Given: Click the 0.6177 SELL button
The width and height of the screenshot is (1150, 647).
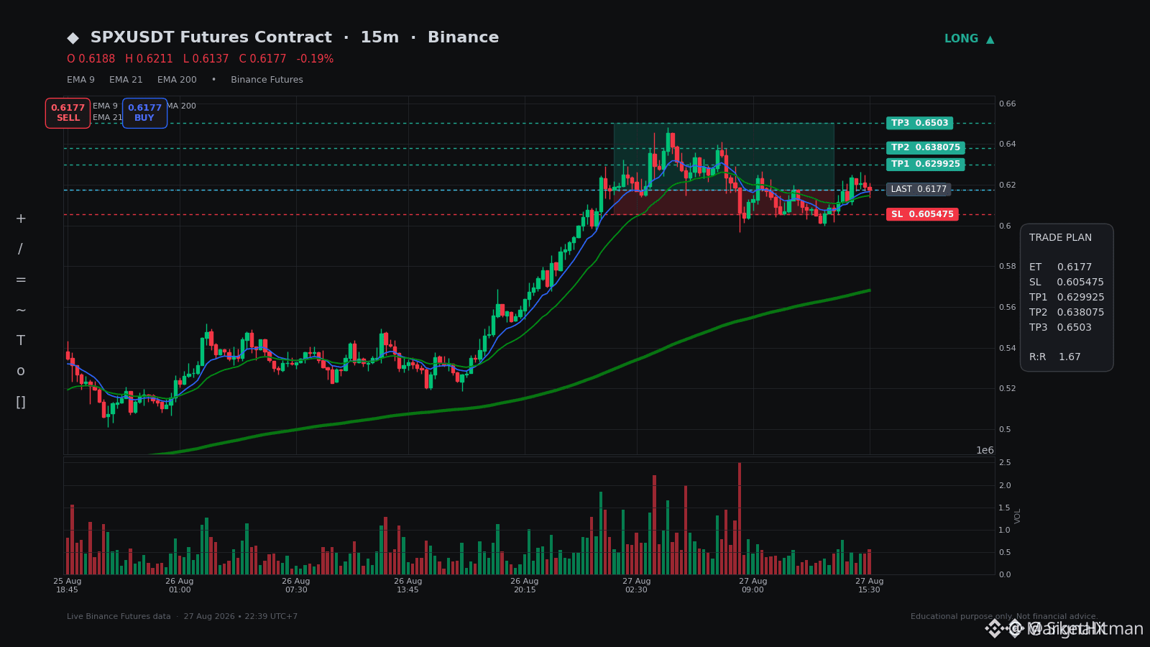Looking at the screenshot, I should point(68,113).
